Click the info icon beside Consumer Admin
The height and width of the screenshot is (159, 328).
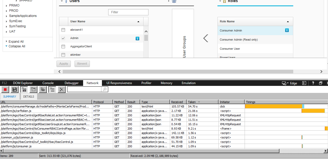pos(287,30)
